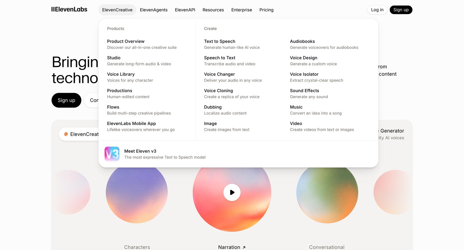The image size is (464, 250).
Task: Click the Characters label
Action: click(137, 247)
